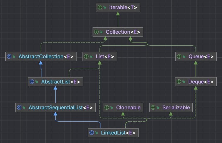222x143 pixels.
Task: Click the interface icon on List<E>
Action: click(x=86, y=56)
